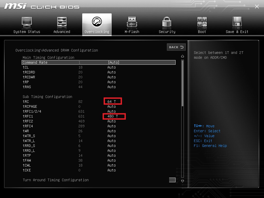Select the tCKE Auto value
264x198 pixels.
tap(112, 170)
